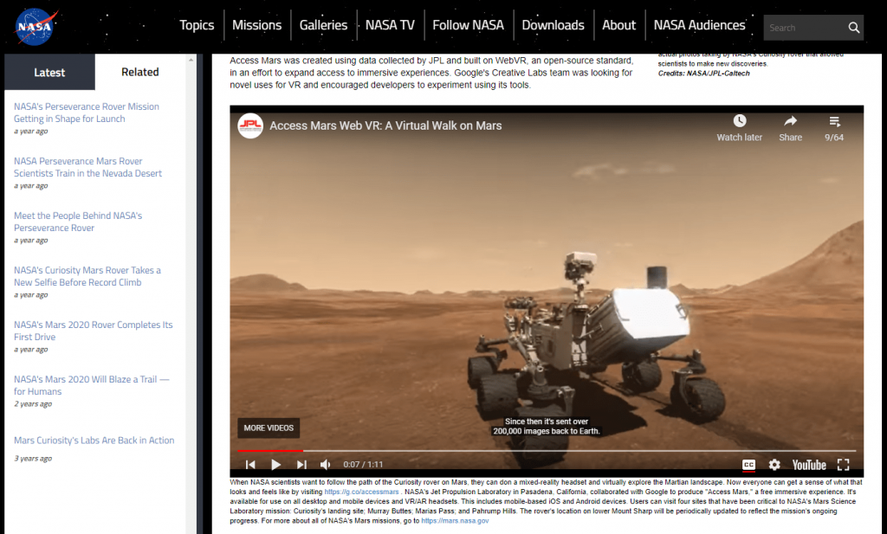Click the NASA meatball logo
The height and width of the screenshot is (534, 887).
click(x=32, y=26)
